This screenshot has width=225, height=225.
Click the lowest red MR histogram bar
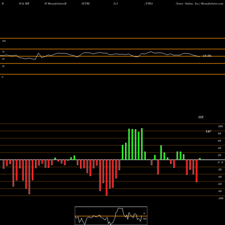(107, 178)
